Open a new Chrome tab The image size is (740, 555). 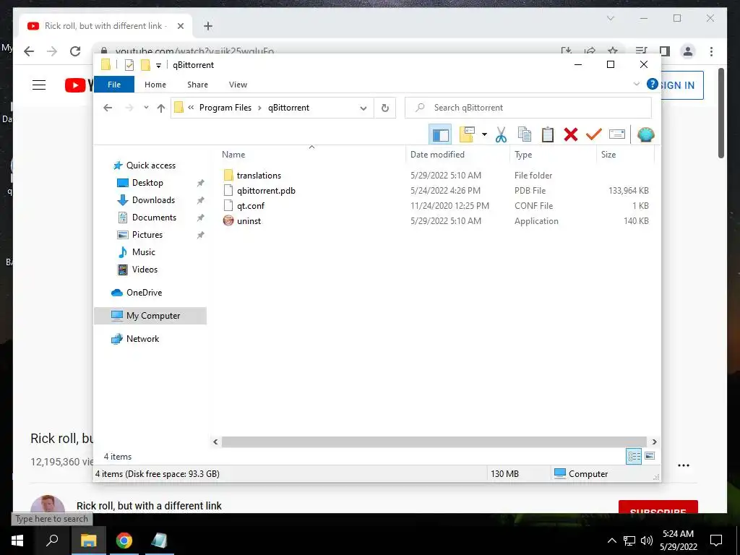207,26
